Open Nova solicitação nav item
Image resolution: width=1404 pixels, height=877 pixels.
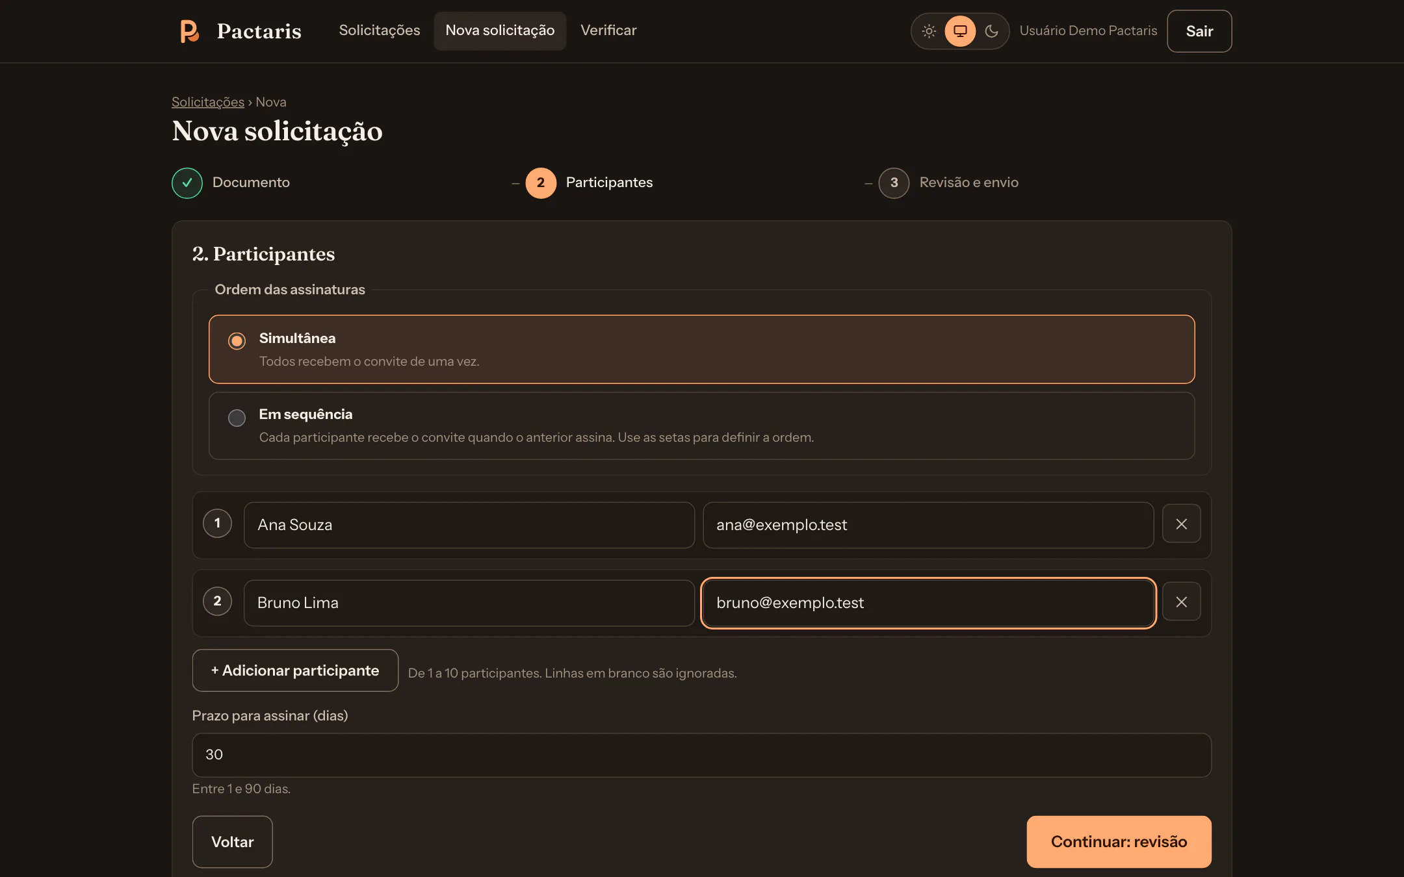pos(500,31)
